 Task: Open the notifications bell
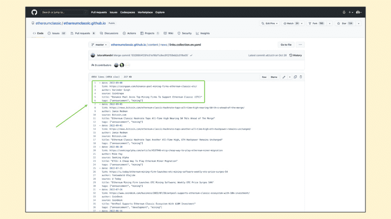pyautogui.click(x=344, y=13)
